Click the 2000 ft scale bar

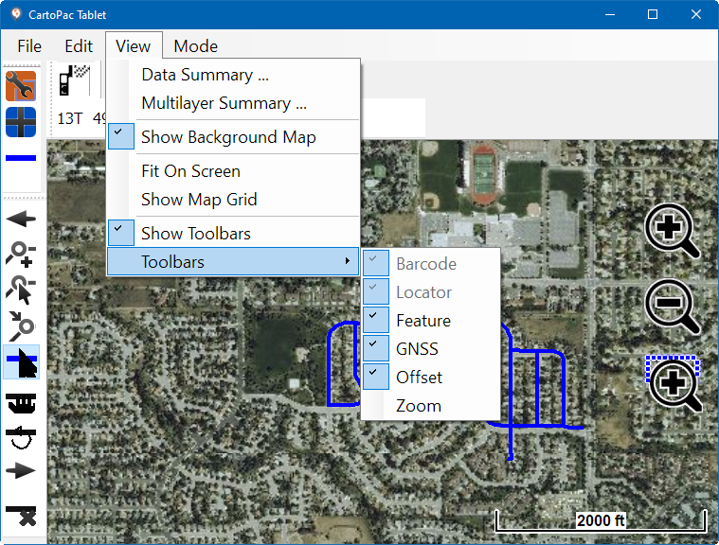coord(601,520)
